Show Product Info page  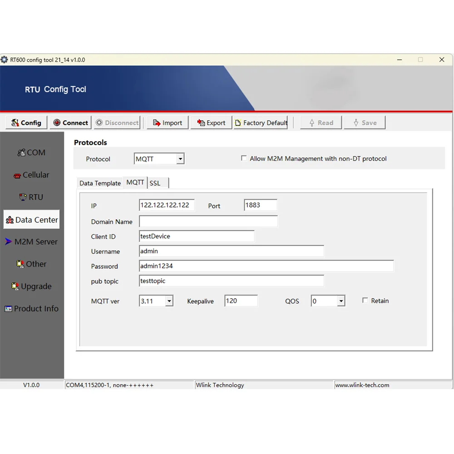point(31,309)
